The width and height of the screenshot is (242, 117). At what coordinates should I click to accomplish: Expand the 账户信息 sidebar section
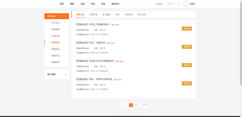tap(57, 74)
